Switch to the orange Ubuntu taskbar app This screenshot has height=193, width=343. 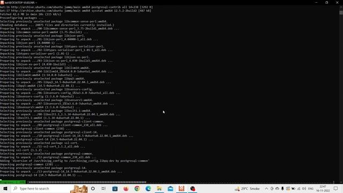[x=182, y=188]
